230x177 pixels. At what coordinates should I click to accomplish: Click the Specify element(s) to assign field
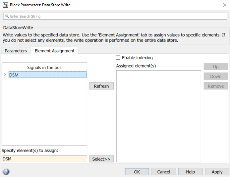(44, 159)
